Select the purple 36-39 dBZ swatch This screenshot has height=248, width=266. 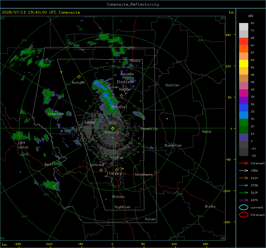pos(244,100)
